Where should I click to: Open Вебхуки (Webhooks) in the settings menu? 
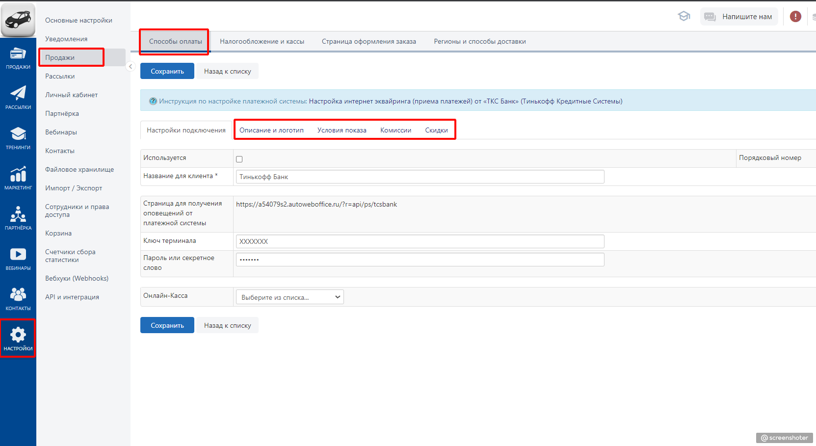(77, 279)
